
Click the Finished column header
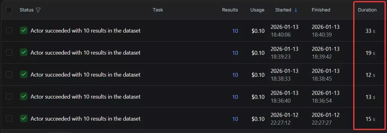(x=321, y=10)
